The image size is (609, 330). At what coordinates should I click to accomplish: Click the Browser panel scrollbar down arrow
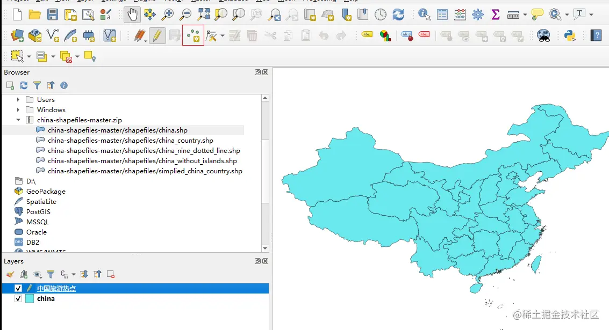pos(266,248)
